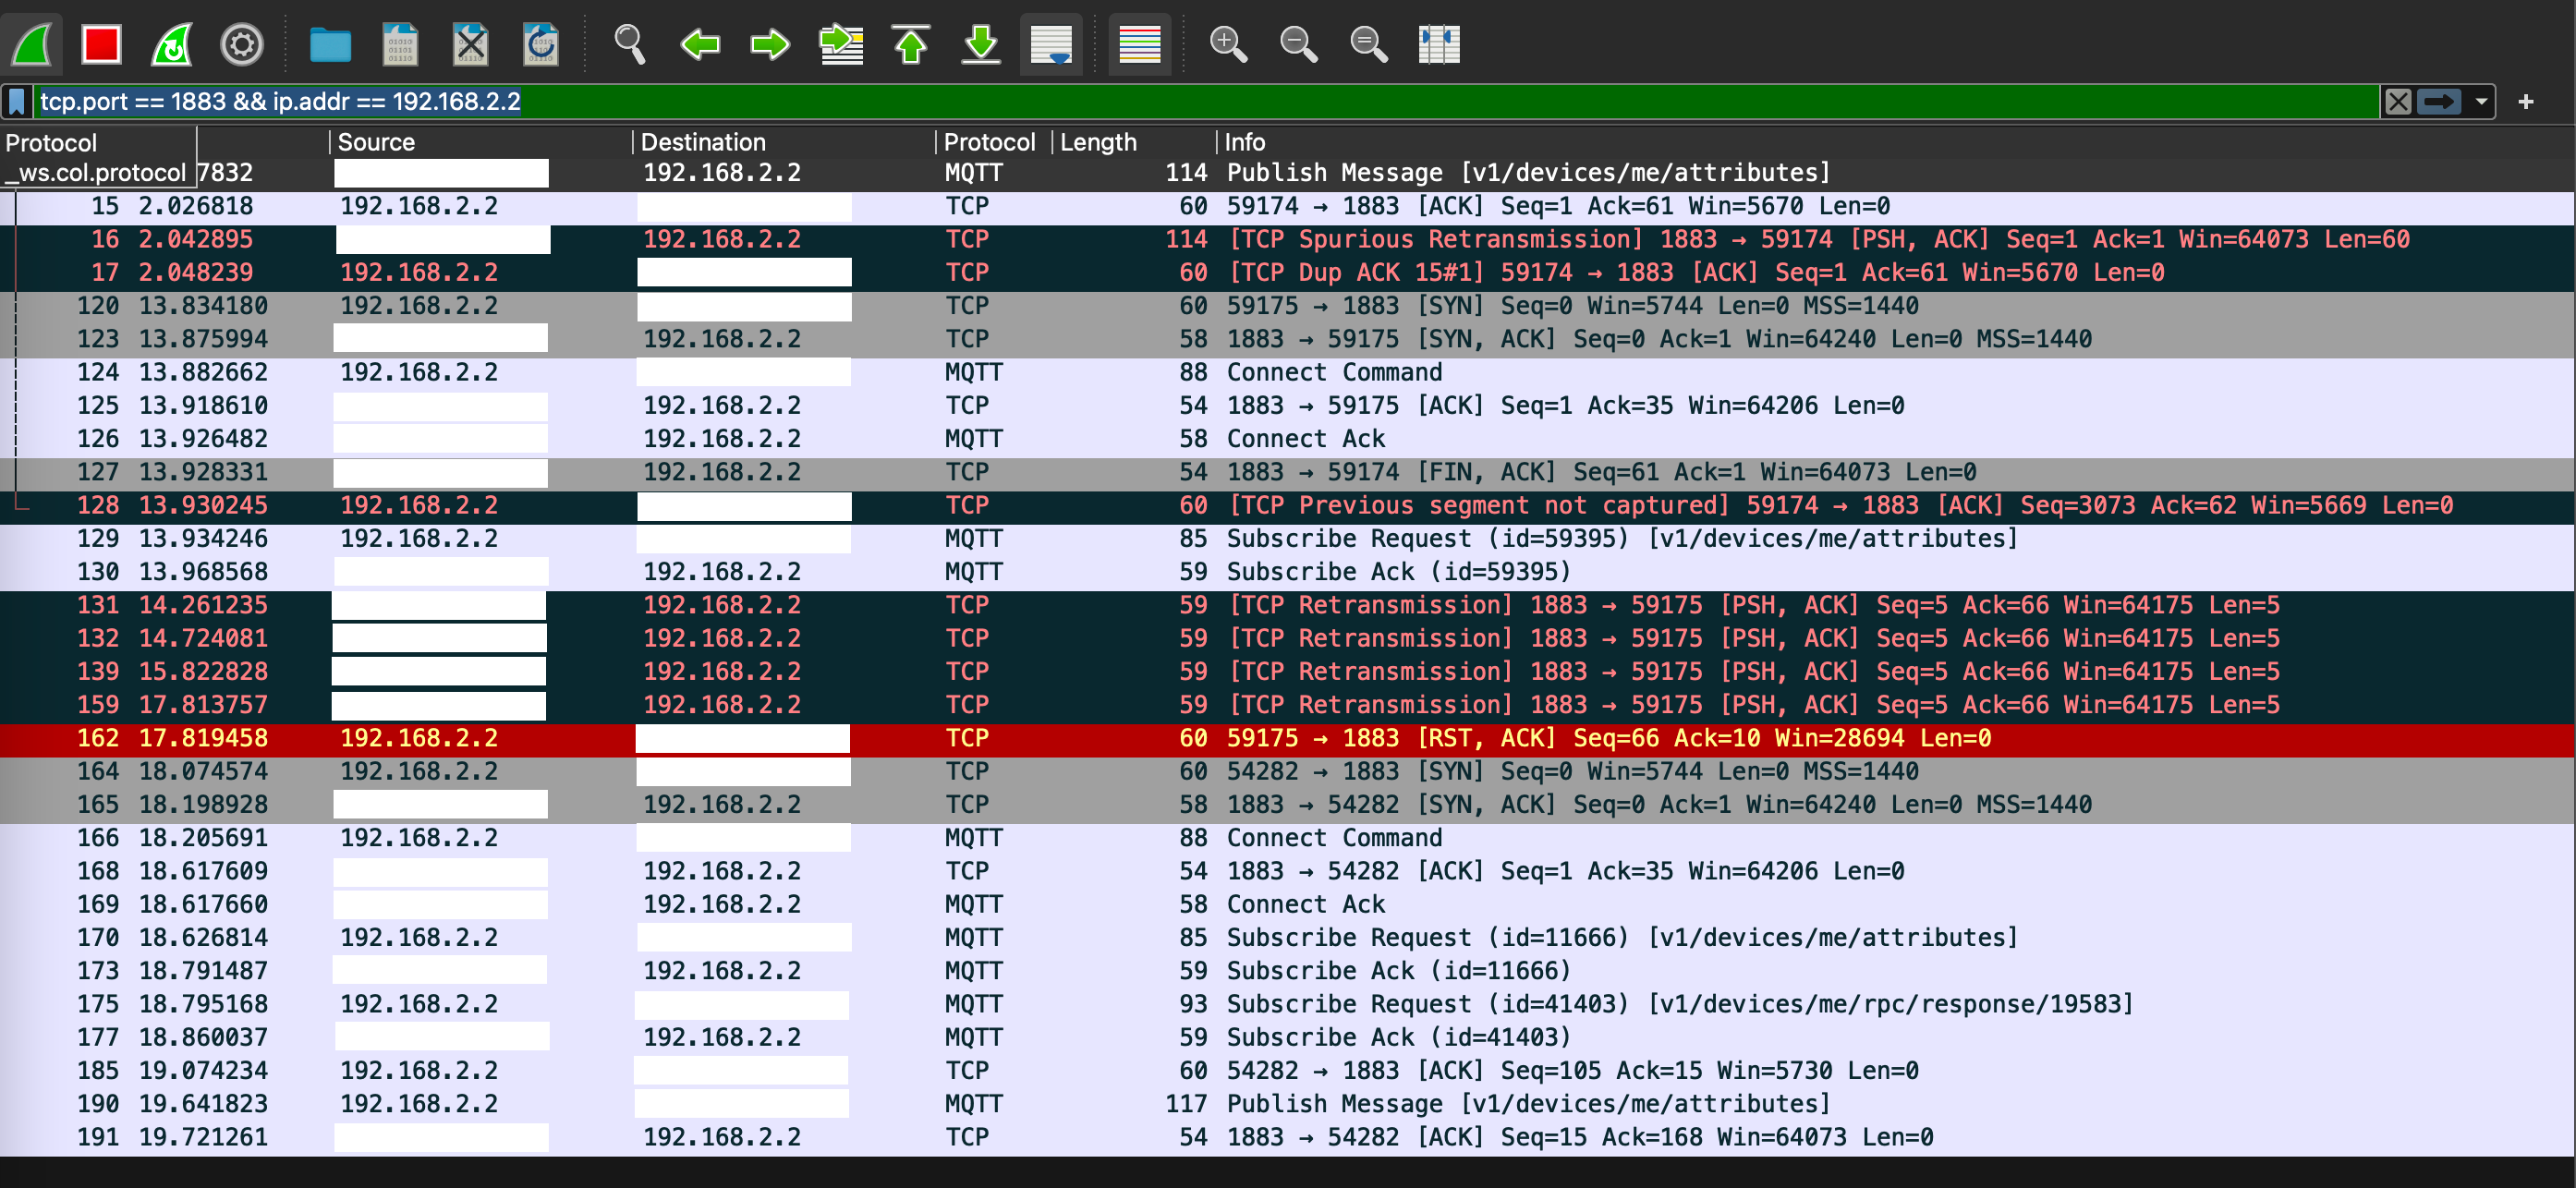Select packet 15 ACK row
Screen dimensions: 2576x1188
tap(1288, 206)
